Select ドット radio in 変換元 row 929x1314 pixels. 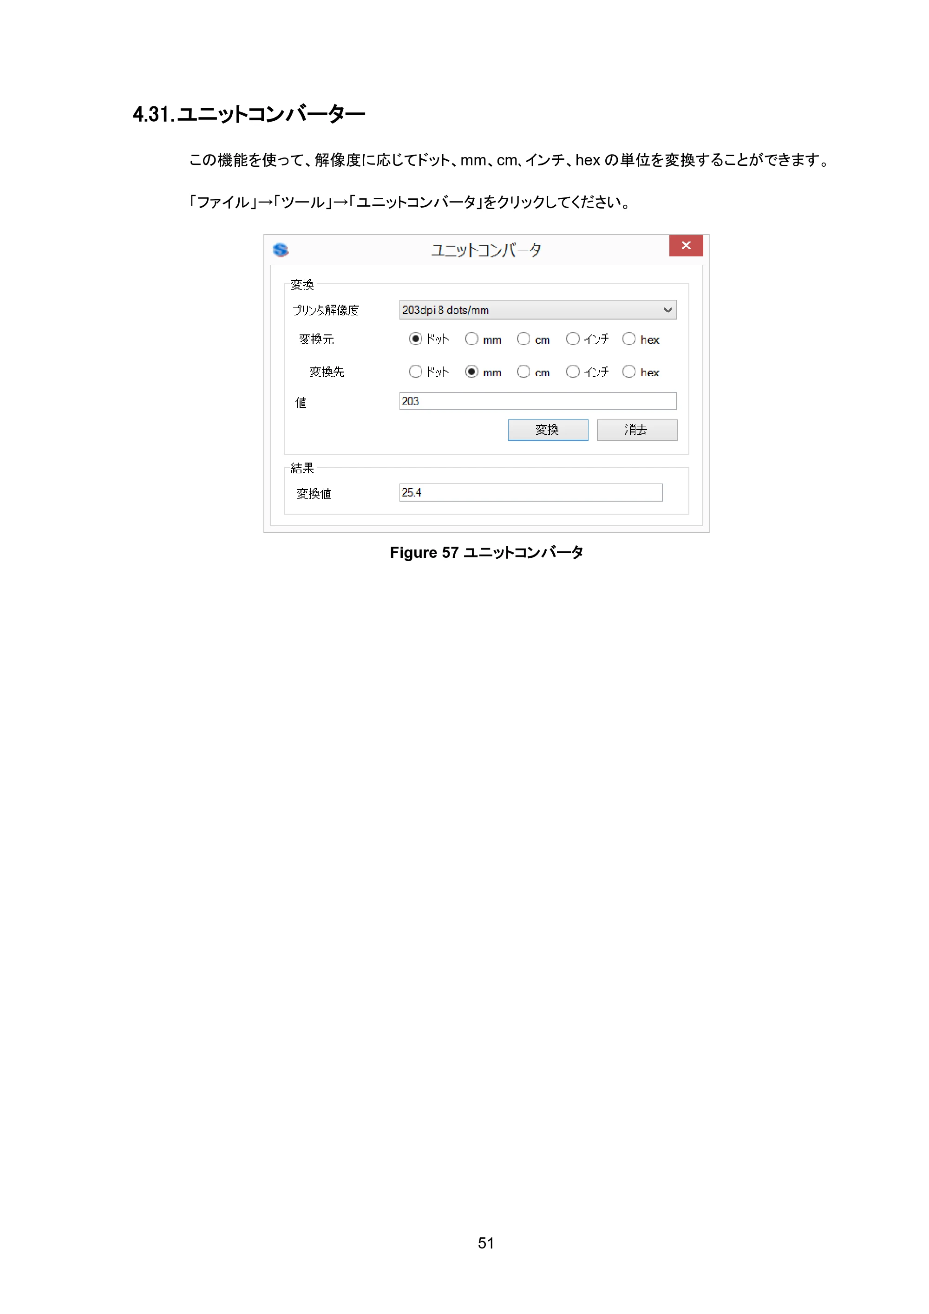coord(416,339)
